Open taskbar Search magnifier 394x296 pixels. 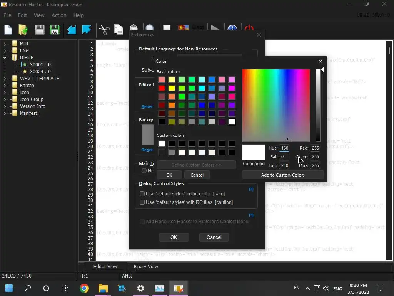coord(28,288)
